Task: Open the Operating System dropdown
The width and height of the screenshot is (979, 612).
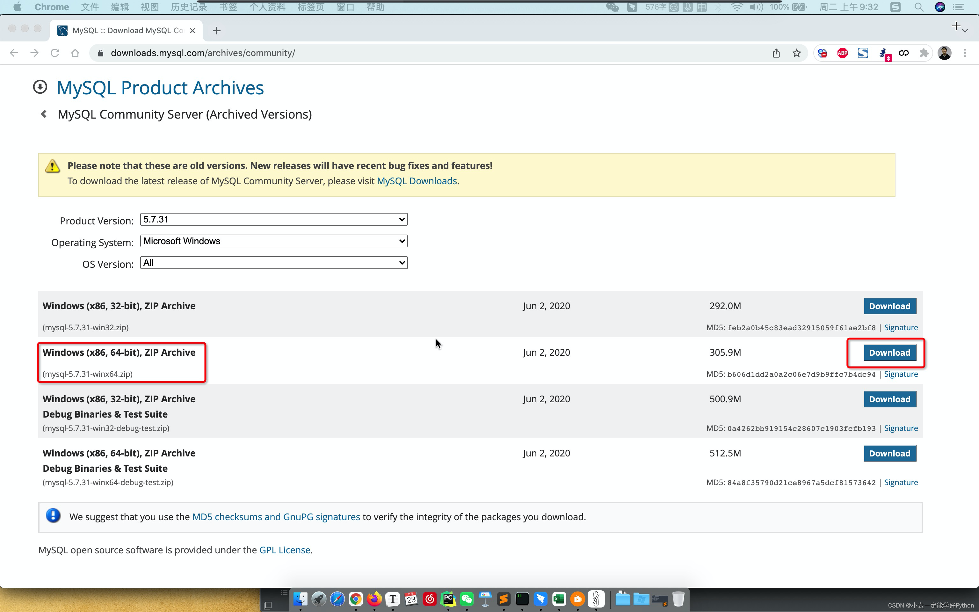Action: tap(274, 241)
